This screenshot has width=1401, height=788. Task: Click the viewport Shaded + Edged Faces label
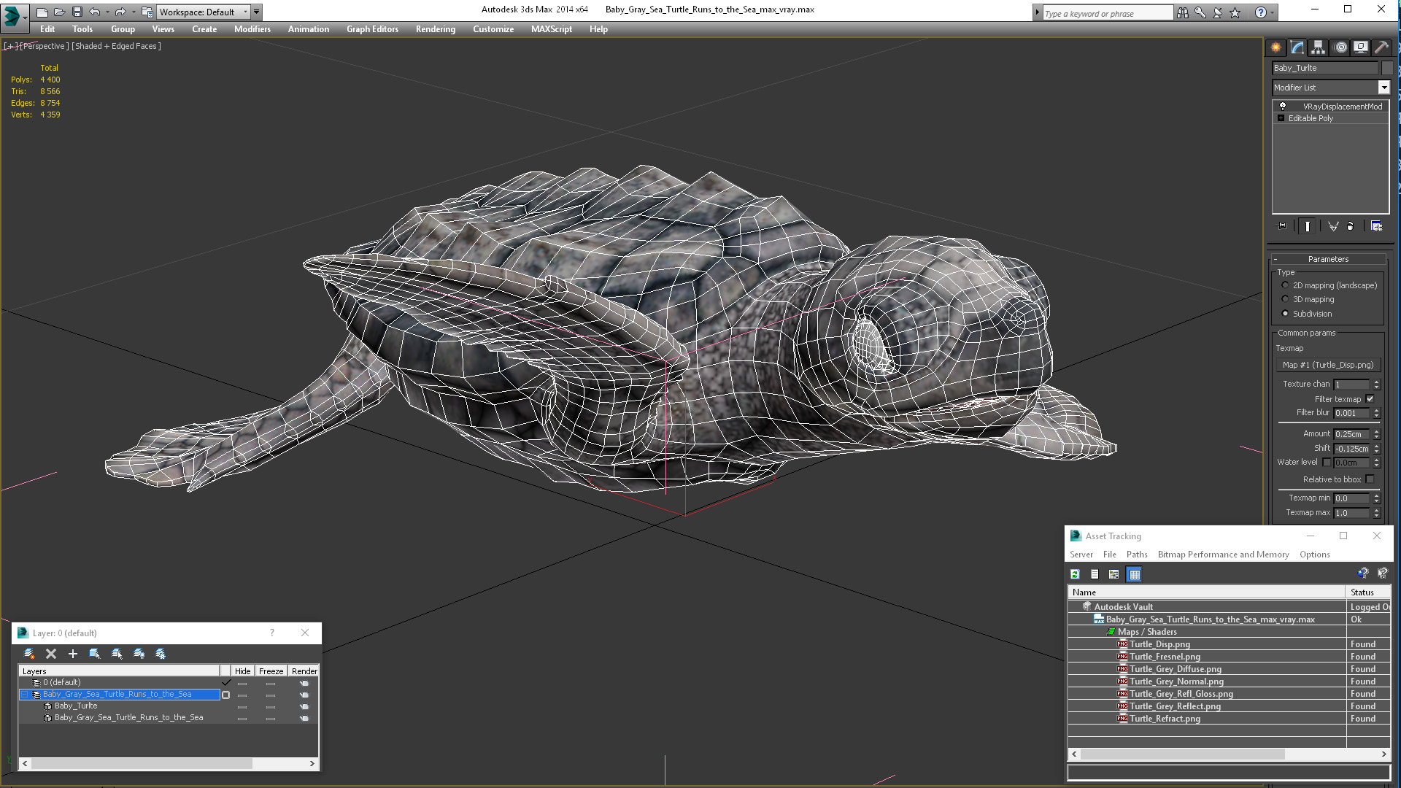pos(116,46)
